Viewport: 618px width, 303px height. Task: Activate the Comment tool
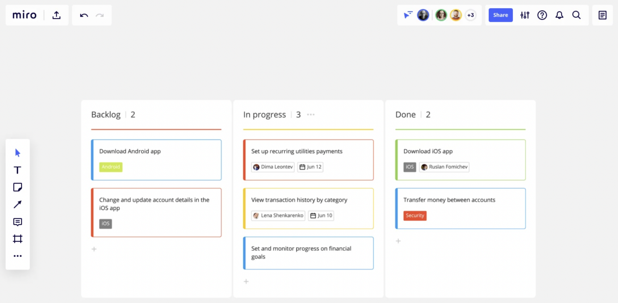pyautogui.click(x=18, y=222)
